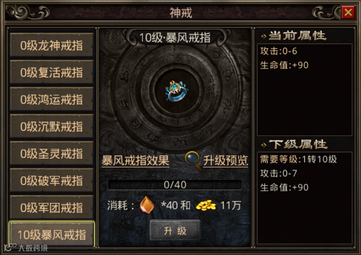Click the 升级 upgrade button

pyautogui.click(x=175, y=230)
